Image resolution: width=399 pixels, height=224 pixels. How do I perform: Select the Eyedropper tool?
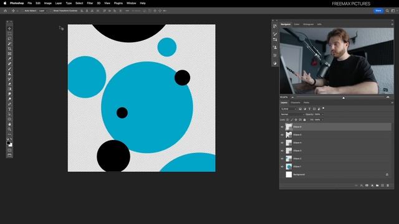click(10, 58)
